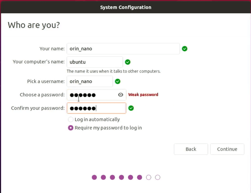251x193 pixels.
Task: Click the green checkmark beside computer's name
Action: tap(128, 62)
